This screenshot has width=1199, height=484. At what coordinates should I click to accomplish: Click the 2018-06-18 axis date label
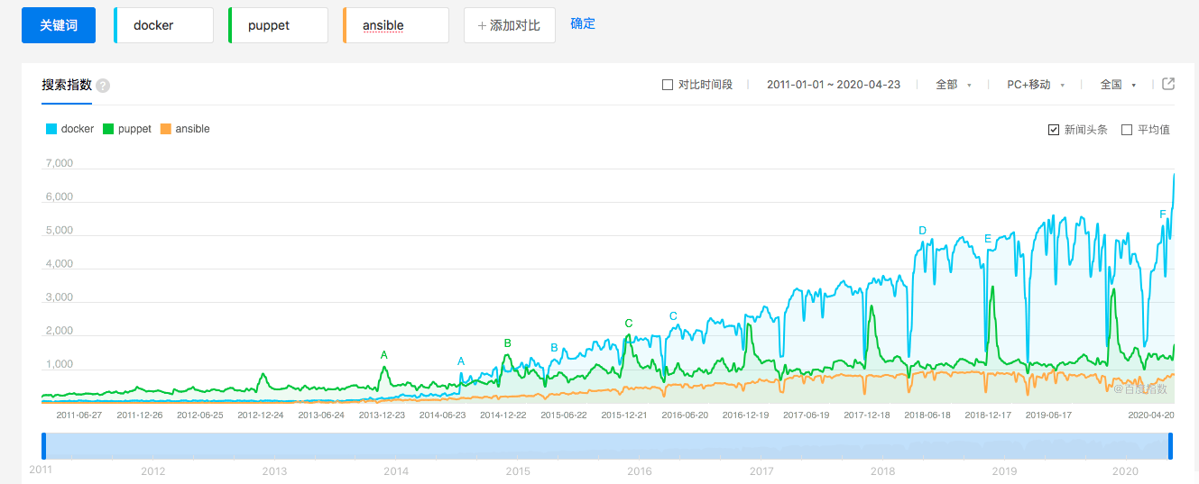pyautogui.click(x=927, y=416)
